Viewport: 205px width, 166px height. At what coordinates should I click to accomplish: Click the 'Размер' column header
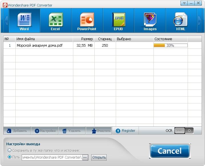click(84, 39)
